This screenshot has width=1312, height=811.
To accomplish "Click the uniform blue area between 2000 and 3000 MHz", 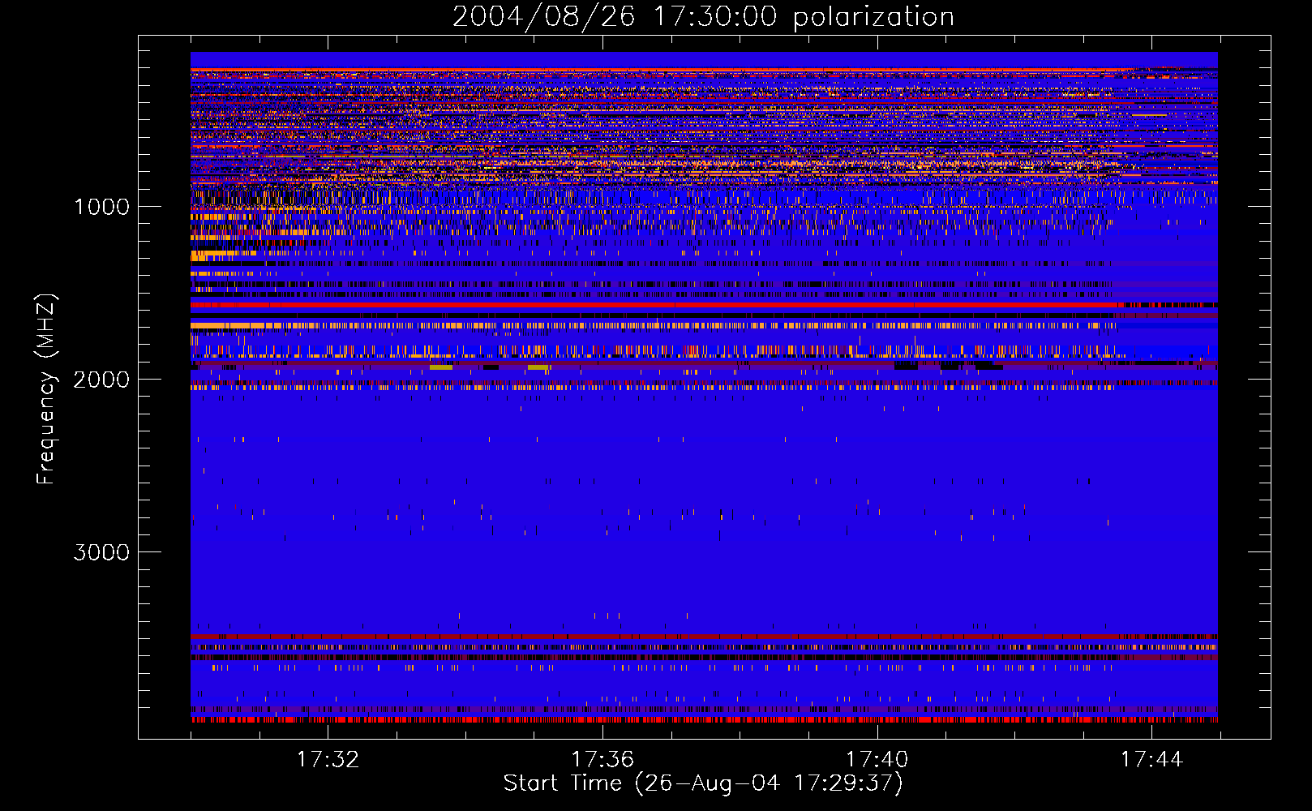I will click(x=704, y=470).
